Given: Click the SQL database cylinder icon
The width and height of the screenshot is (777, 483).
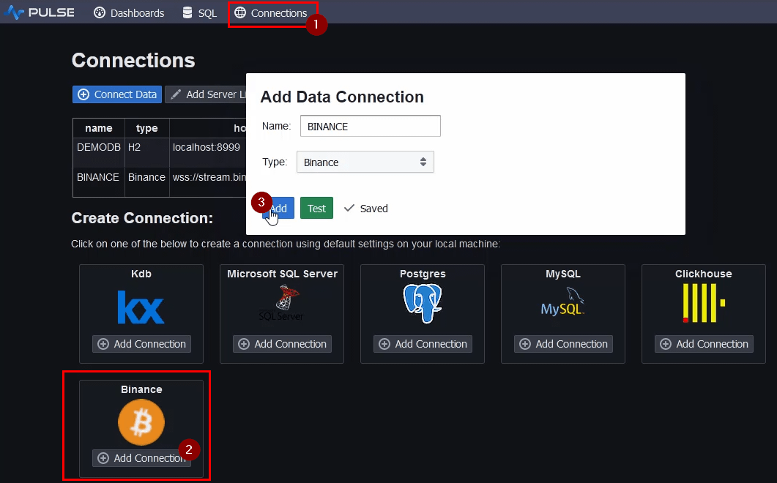Looking at the screenshot, I should (187, 13).
